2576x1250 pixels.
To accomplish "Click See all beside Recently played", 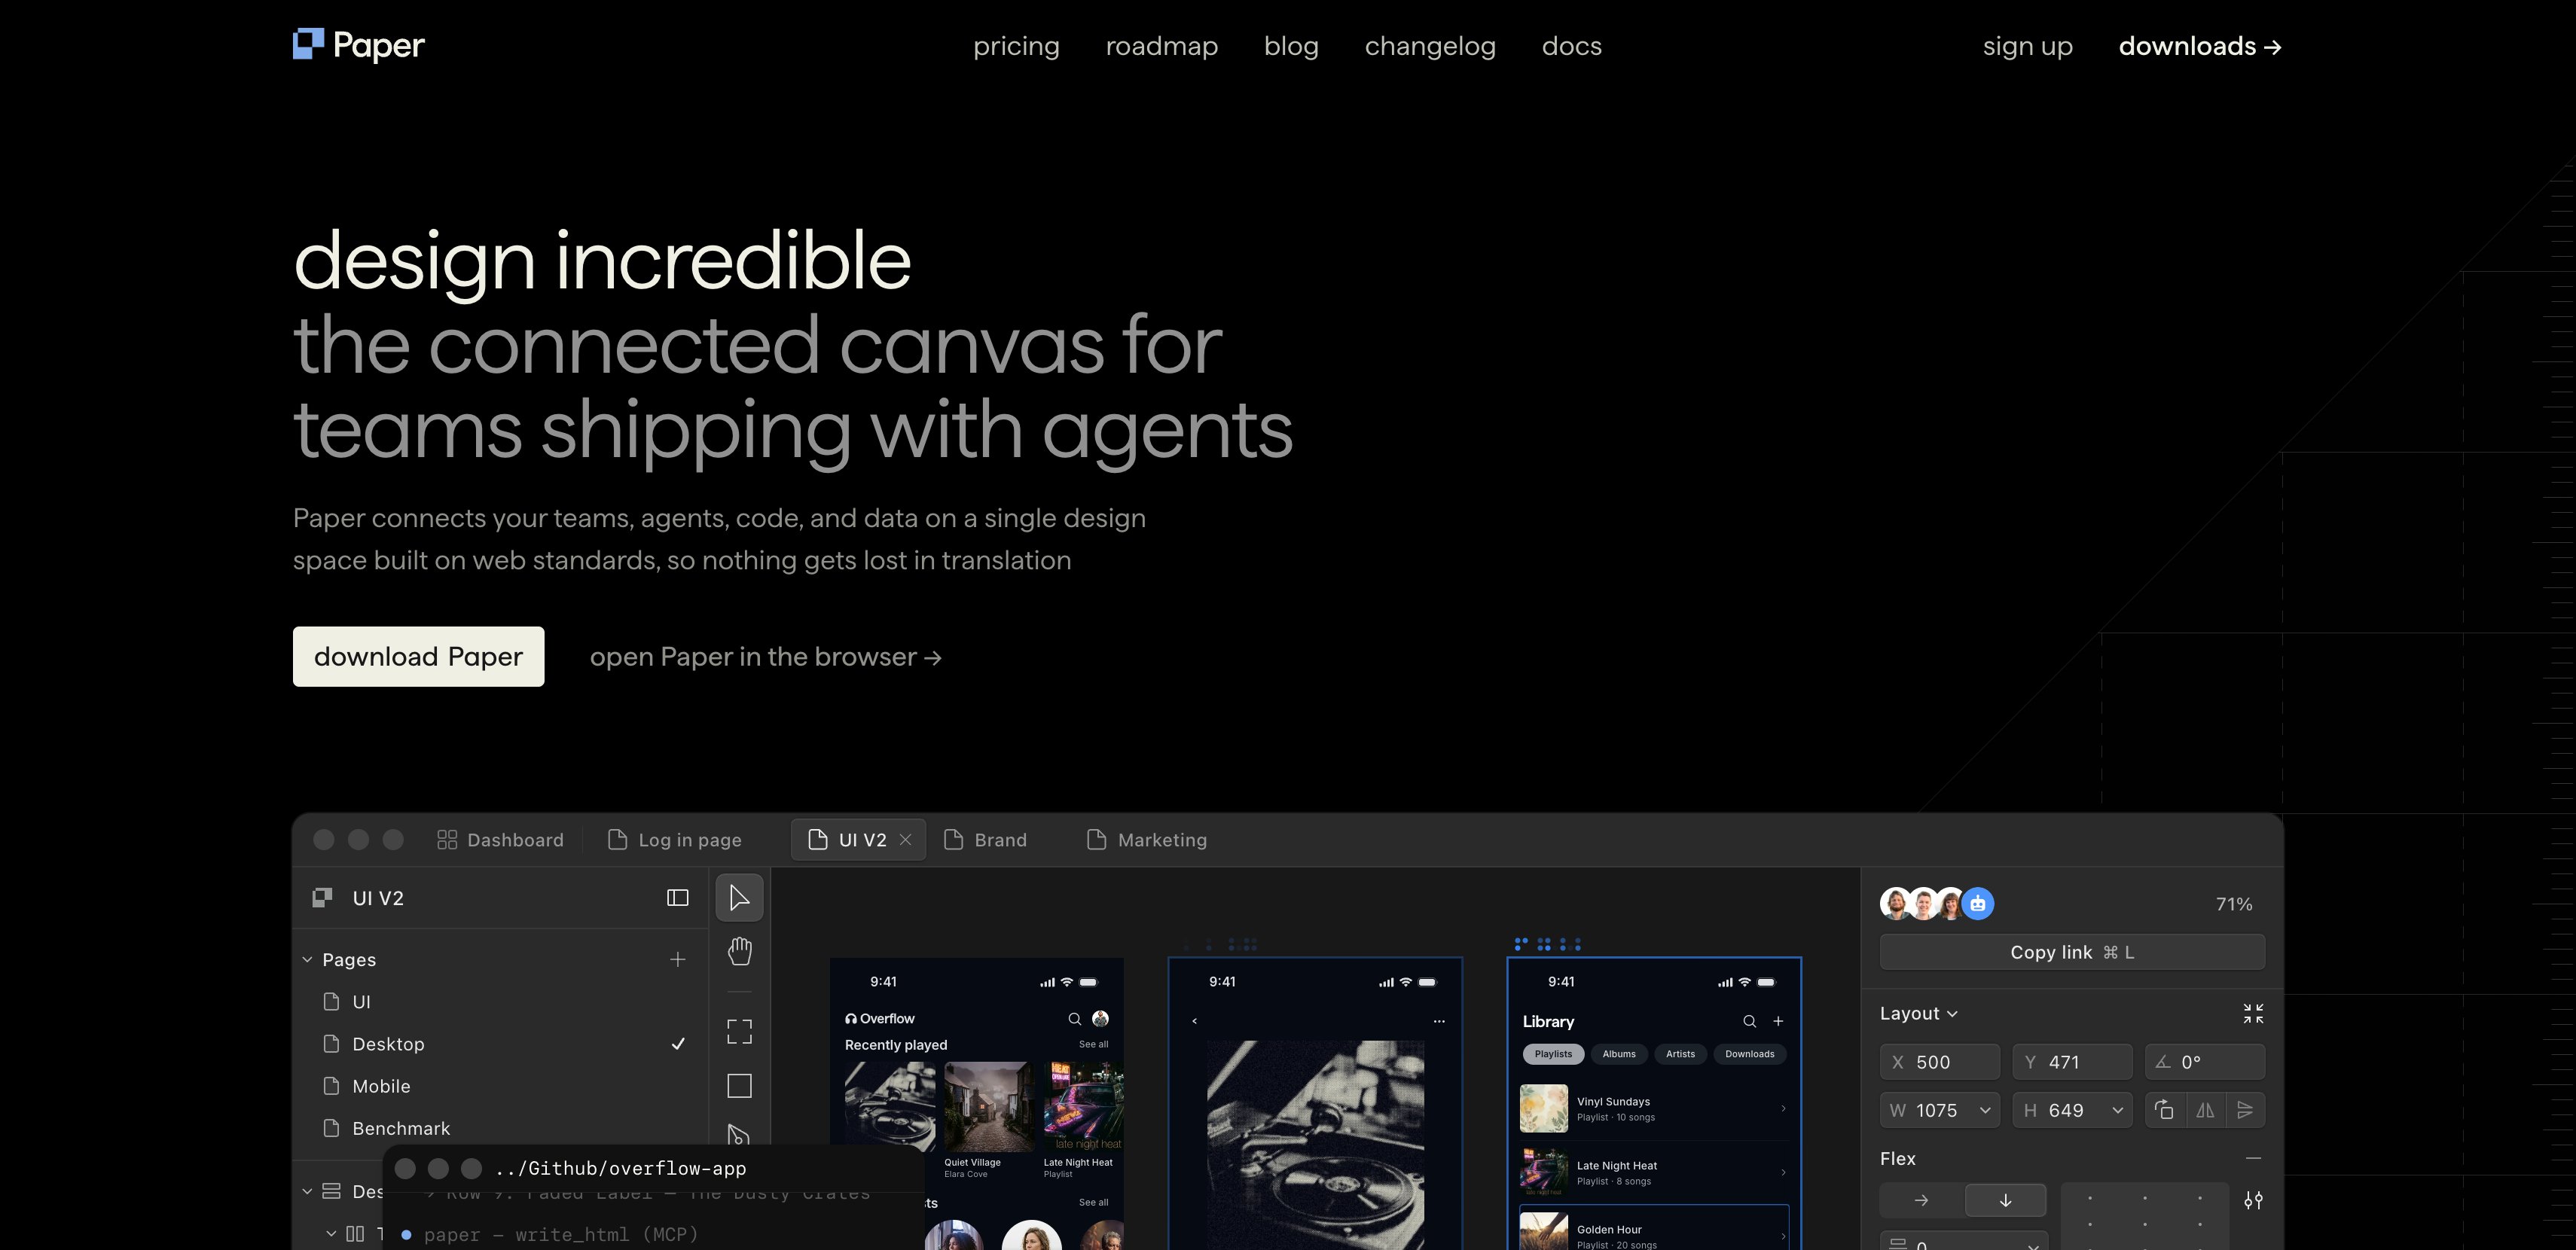I will (1093, 1044).
